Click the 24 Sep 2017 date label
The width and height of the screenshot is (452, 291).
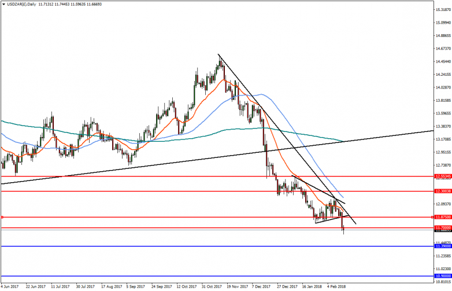(161, 287)
